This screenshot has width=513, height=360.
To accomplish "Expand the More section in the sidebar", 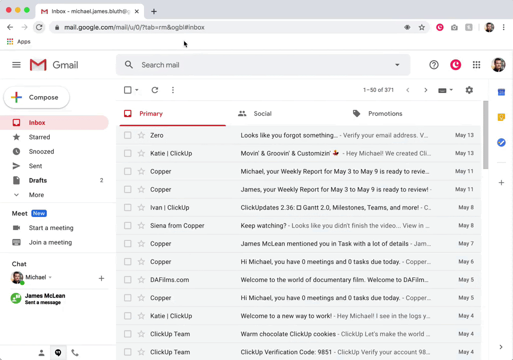I will [x=36, y=195].
